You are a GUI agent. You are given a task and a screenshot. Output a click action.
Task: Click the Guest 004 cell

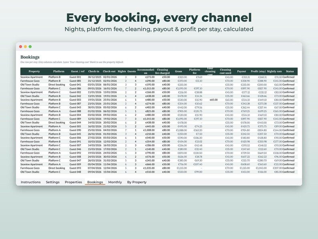point(75,115)
